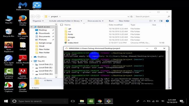Launch Mozilla Firefox from desktop

point(23,20)
